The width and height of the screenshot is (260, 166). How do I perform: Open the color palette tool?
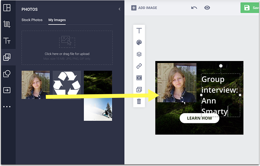click(x=139, y=43)
